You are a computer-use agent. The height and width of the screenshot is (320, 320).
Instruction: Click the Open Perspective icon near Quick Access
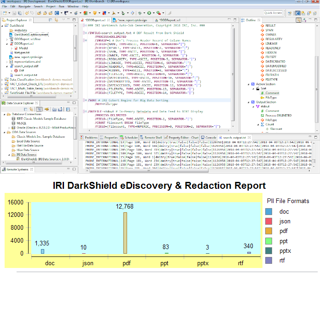pos(290,13)
